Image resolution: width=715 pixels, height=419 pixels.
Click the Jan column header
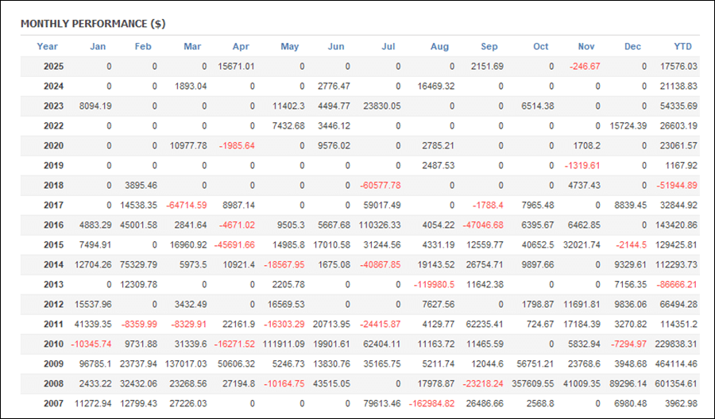click(98, 46)
